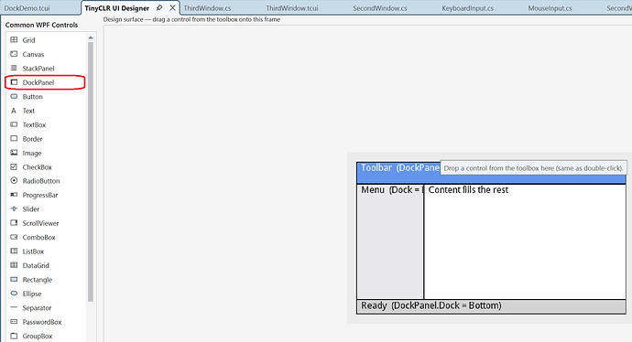Image resolution: width=632 pixels, height=342 pixels.
Task: Pick the Border control icon
Action: pos(14,138)
